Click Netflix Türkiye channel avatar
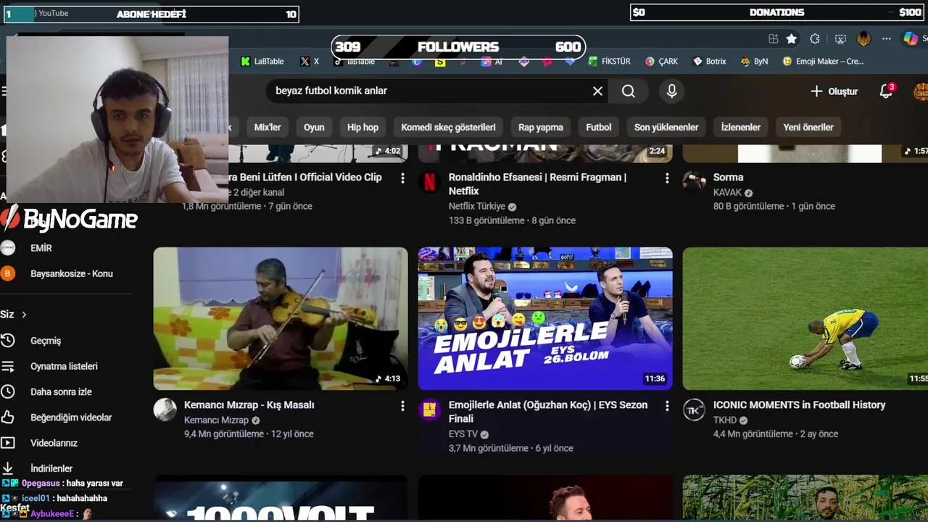The image size is (928, 522). coord(429,182)
